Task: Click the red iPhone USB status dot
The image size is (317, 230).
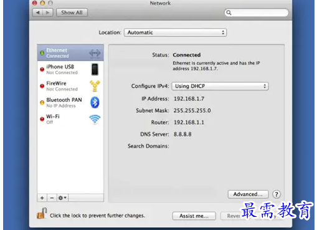Action: 42,69
